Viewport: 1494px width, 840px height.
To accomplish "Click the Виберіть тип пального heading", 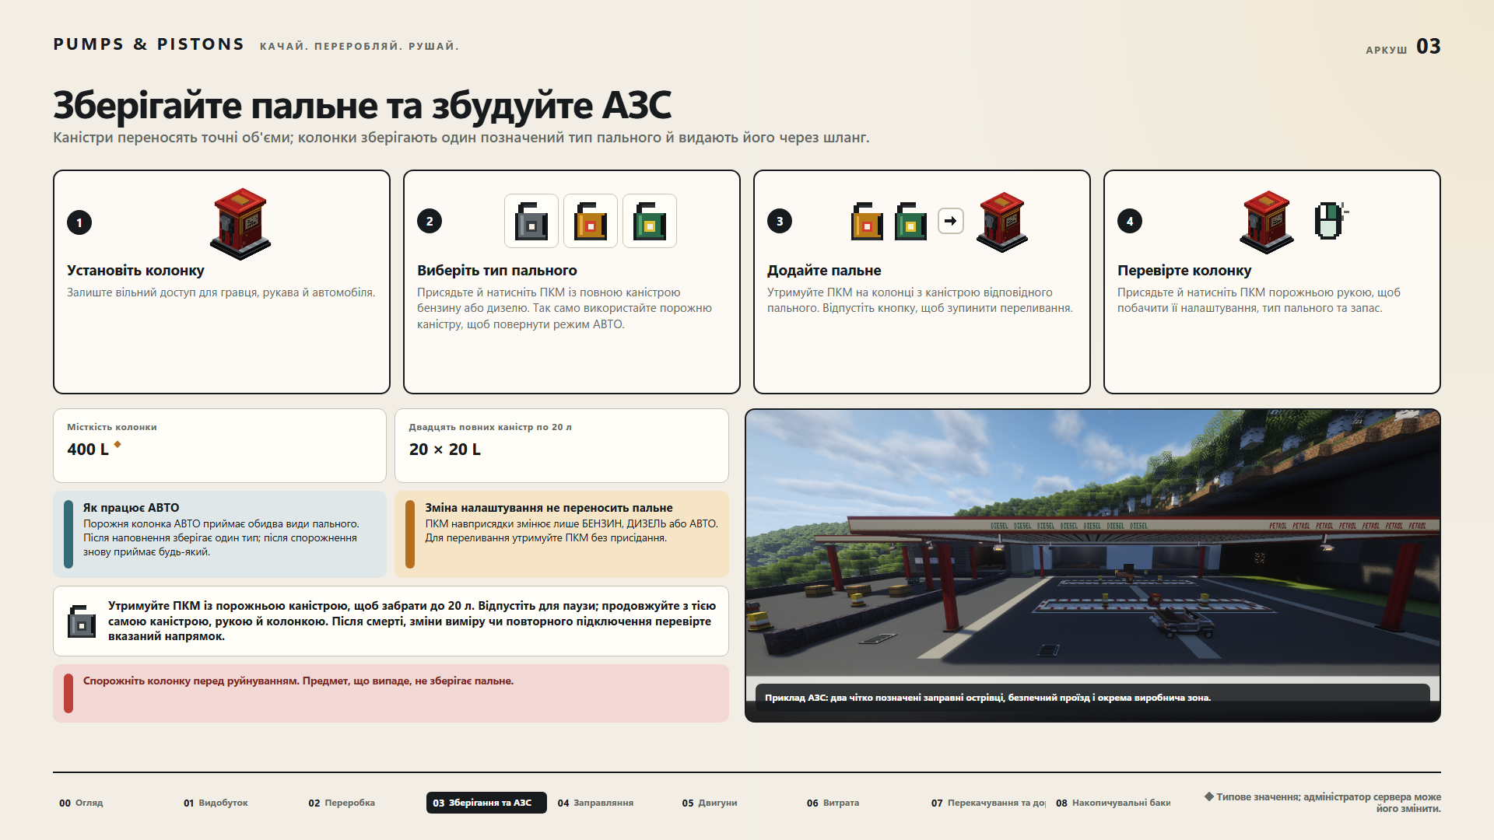I will pos(496,271).
